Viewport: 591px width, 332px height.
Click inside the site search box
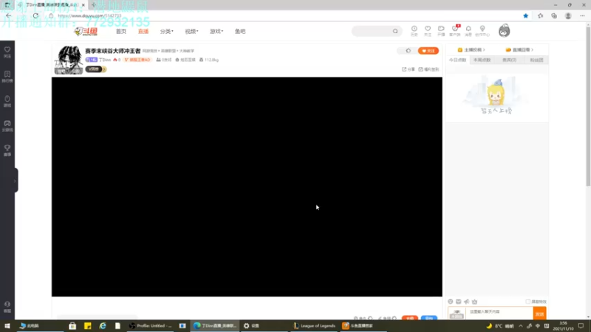[x=372, y=31]
